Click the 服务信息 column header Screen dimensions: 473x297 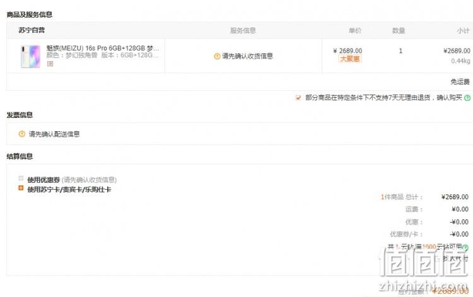point(243,30)
